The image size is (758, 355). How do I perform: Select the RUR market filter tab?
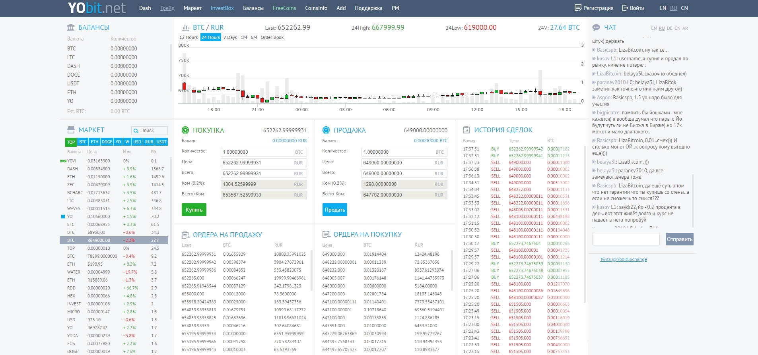click(149, 142)
